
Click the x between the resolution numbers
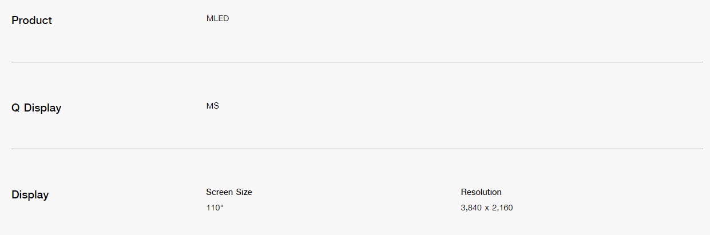pos(487,208)
